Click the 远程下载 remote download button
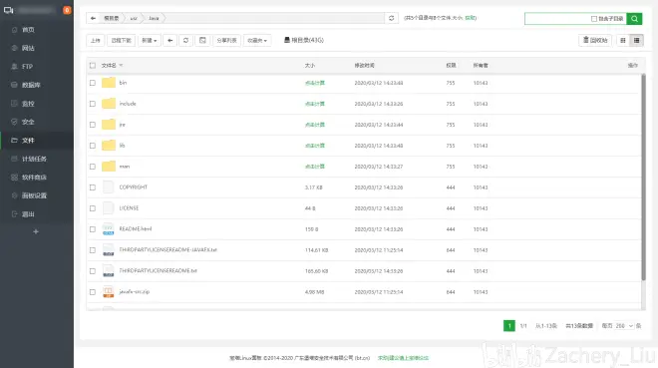The width and height of the screenshot is (658, 368). pos(122,40)
